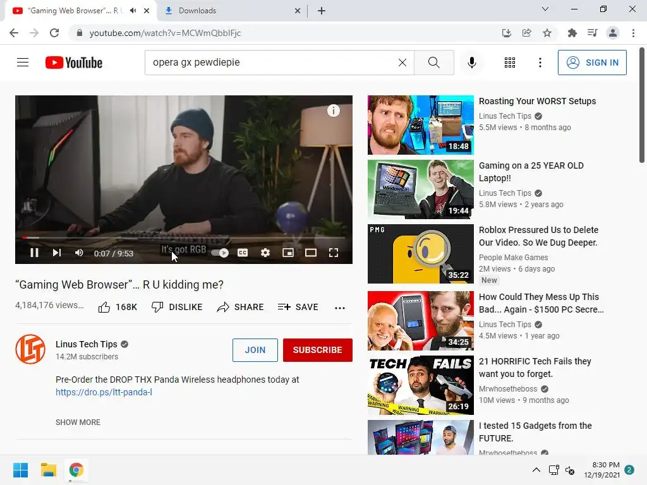This screenshot has width=647, height=485.
Task: Expand description with SHOW MORE
Action: pos(78,422)
